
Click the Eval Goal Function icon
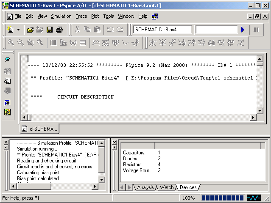(106, 43)
